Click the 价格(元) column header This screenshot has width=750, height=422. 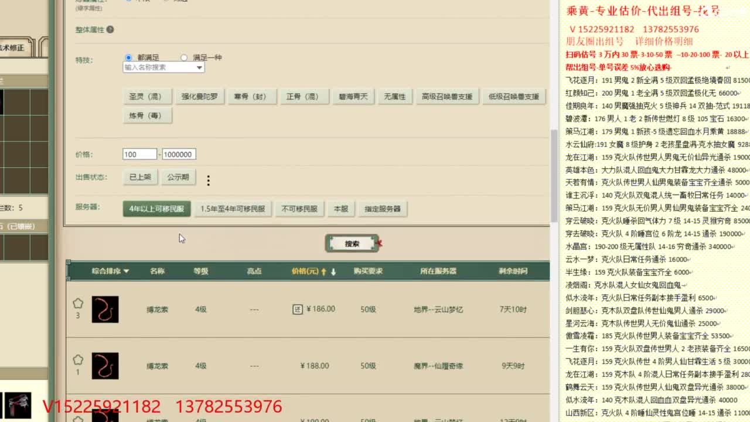click(305, 271)
